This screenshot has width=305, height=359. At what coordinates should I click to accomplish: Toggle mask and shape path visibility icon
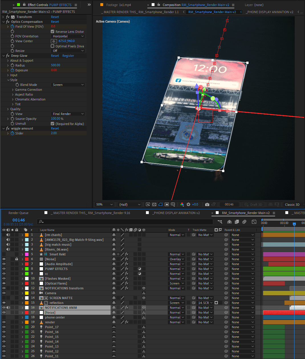point(160,204)
